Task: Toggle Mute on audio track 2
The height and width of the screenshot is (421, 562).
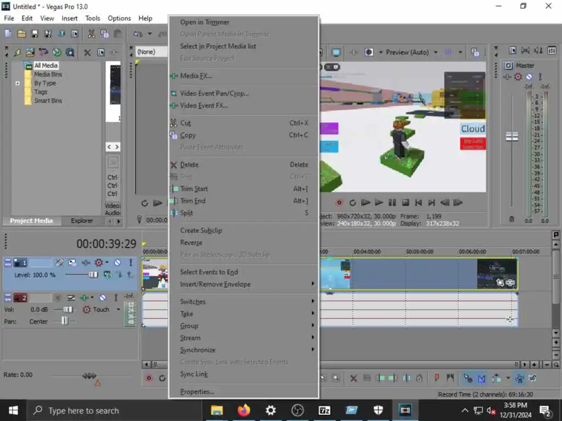Action: pyautogui.click(x=103, y=298)
